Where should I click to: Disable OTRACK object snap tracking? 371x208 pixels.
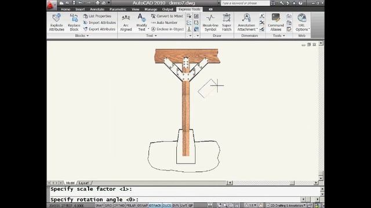[155, 206]
